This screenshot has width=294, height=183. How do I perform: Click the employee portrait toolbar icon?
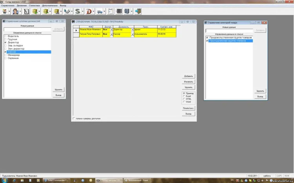point(15,11)
